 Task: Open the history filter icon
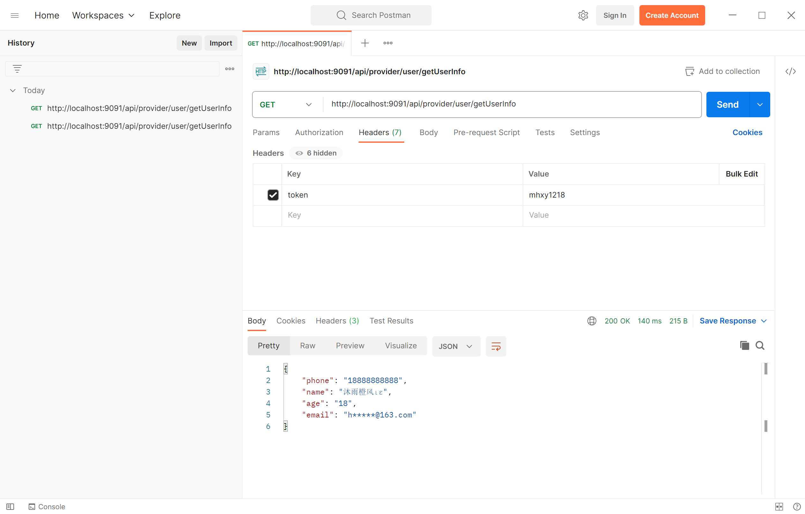(17, 69)
